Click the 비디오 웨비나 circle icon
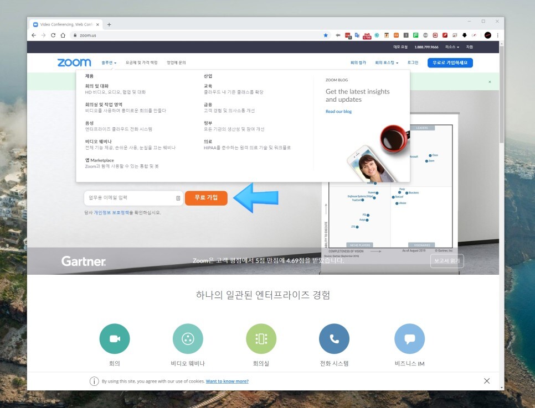Image resolution: width=535 pixels, height=408 pixels. 188,338
